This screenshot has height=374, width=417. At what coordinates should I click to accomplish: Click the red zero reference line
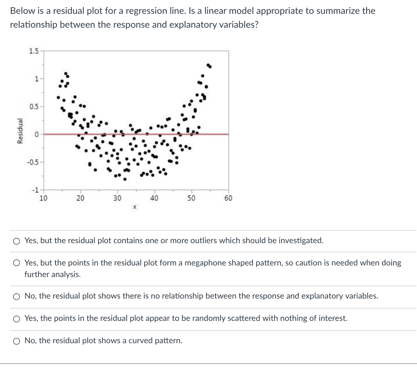135,134
